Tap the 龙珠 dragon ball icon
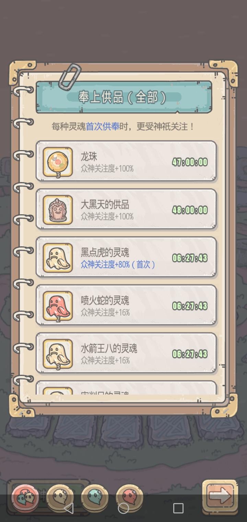The image size is (247, 522). coord(58,162)
